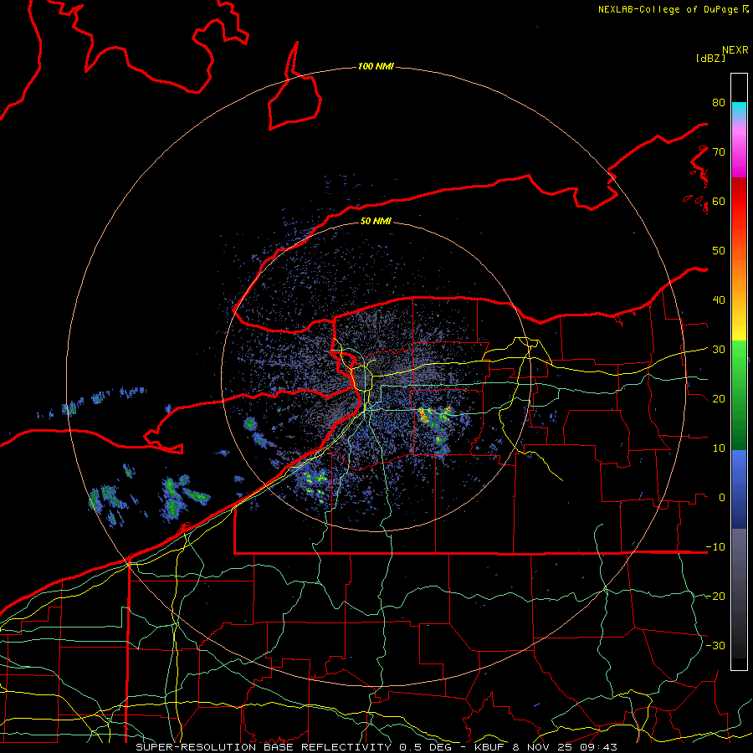This screenshot has height=753, width=753.
Task: Click the 70 value on dBZ scale
Action: point(719,151)
